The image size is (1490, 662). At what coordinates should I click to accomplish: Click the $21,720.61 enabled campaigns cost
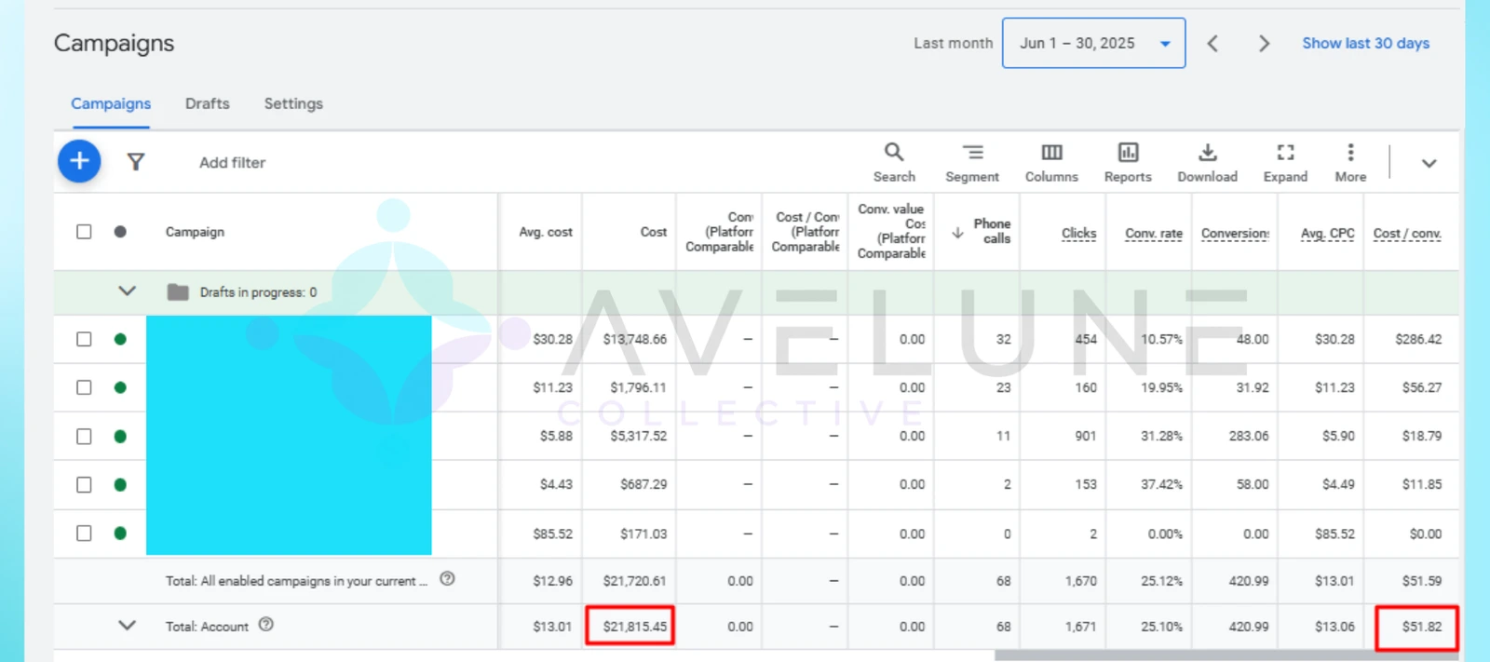pos(634,581)
